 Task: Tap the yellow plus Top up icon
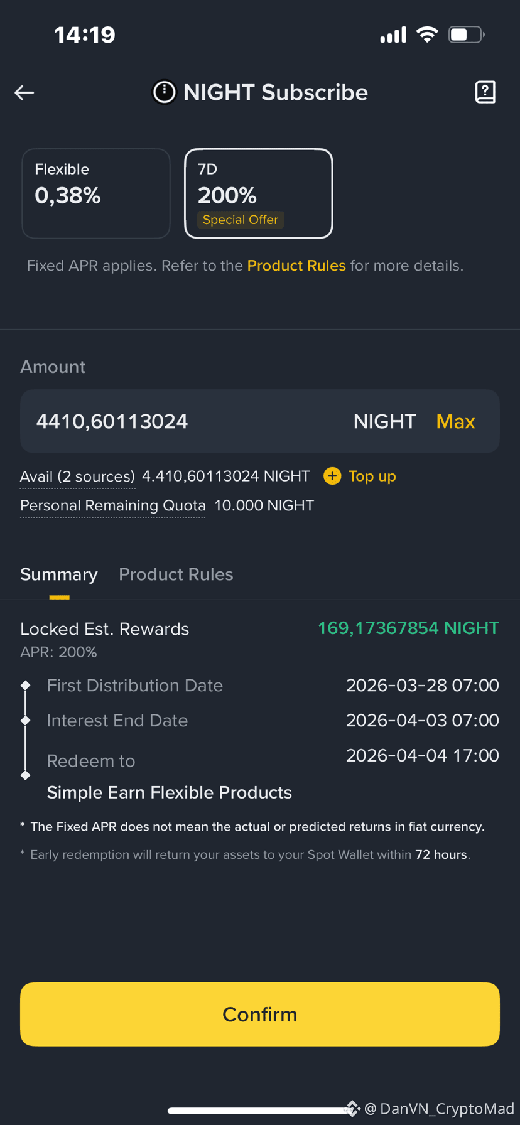pyautogui.click(x=332, y=476)
